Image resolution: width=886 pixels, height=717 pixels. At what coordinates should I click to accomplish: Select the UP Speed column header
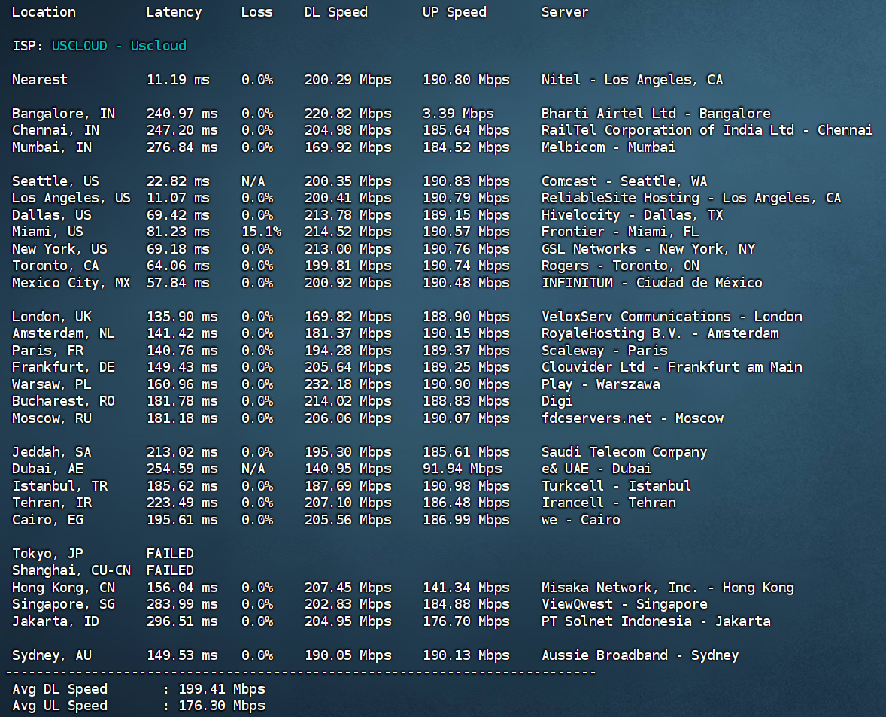tap(454, 13)
